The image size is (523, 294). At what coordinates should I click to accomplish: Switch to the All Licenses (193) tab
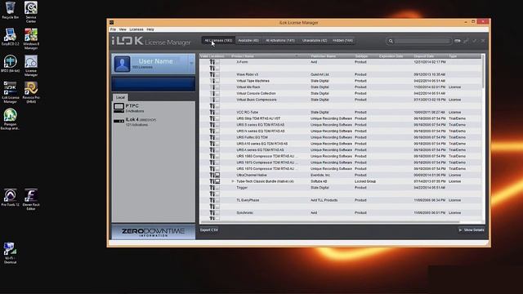pyautogui.click(x=218, y=41)
